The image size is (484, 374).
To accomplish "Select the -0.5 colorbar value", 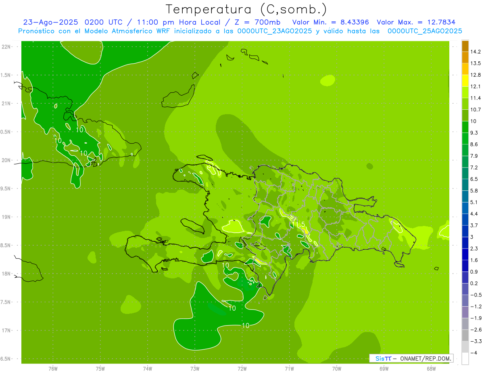I will (476, 295).
